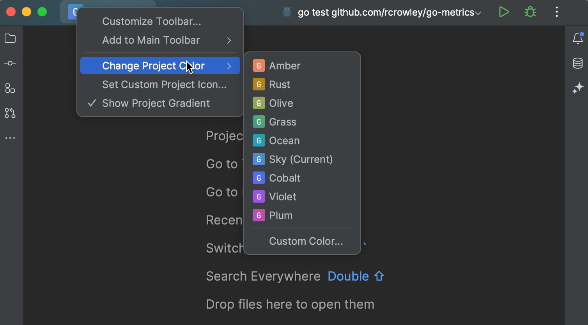Select the Violet color swatch
588x325 pixels.
coord(282,196)
